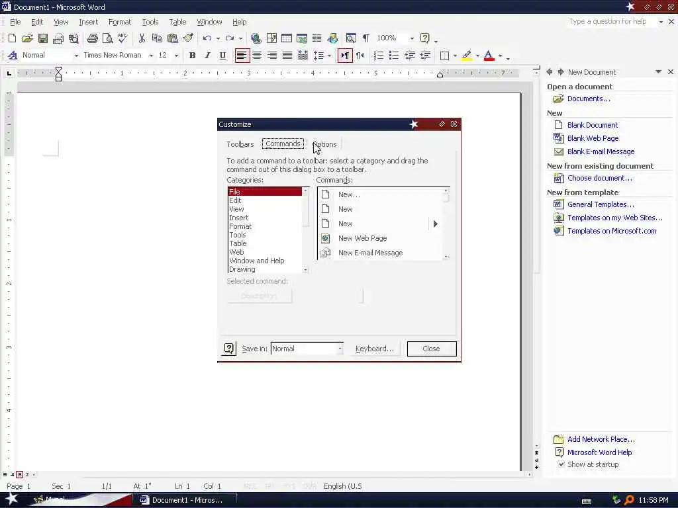Viewport: 678px width, 508px height.
Task: Open the Style dropdown showing Normal
Action: click(76, 56)
